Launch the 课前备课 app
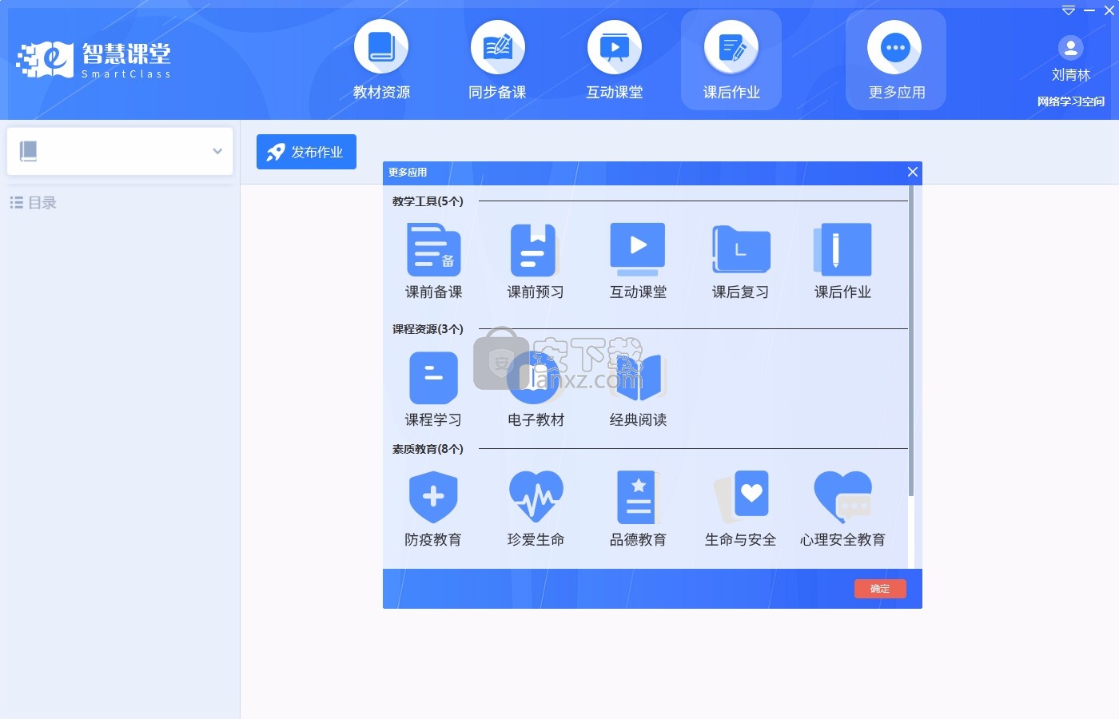Viewport: 1119px width, 719px height. 433,261
